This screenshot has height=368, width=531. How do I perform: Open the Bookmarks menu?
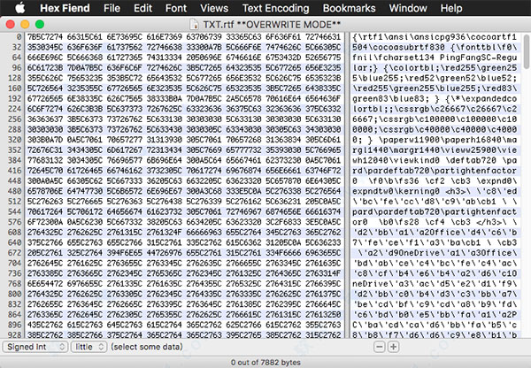349,8
